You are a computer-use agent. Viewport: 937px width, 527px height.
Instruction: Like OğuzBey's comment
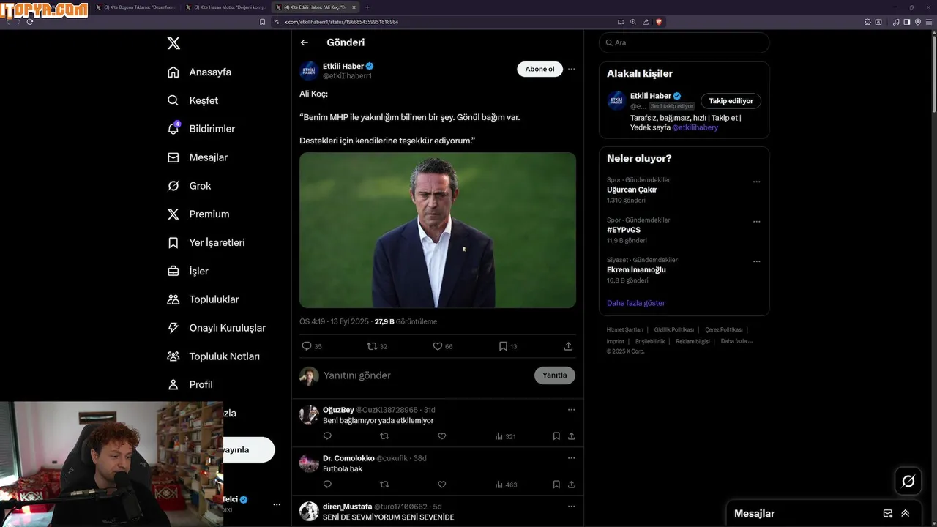tap(441, 436)
